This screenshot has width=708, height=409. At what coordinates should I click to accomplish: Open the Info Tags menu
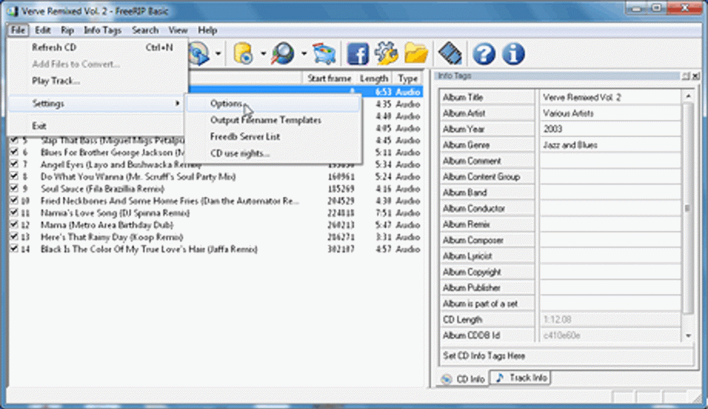click(103, 30)
